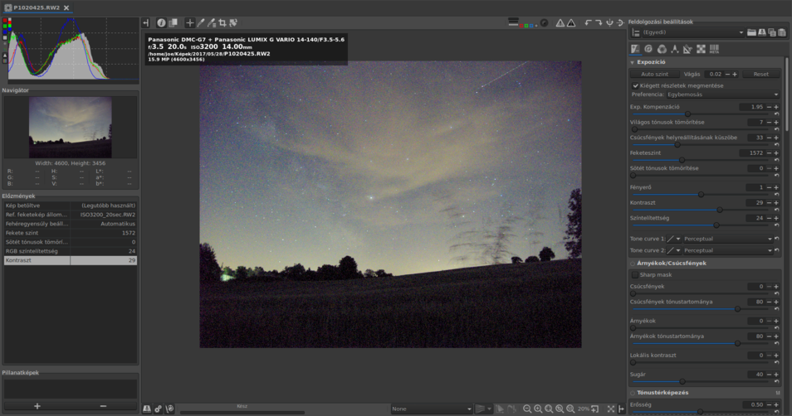Open the (Egyedi) profile dropdown
Viewport: 792px width, 416px height.
(x=693, y=32)
